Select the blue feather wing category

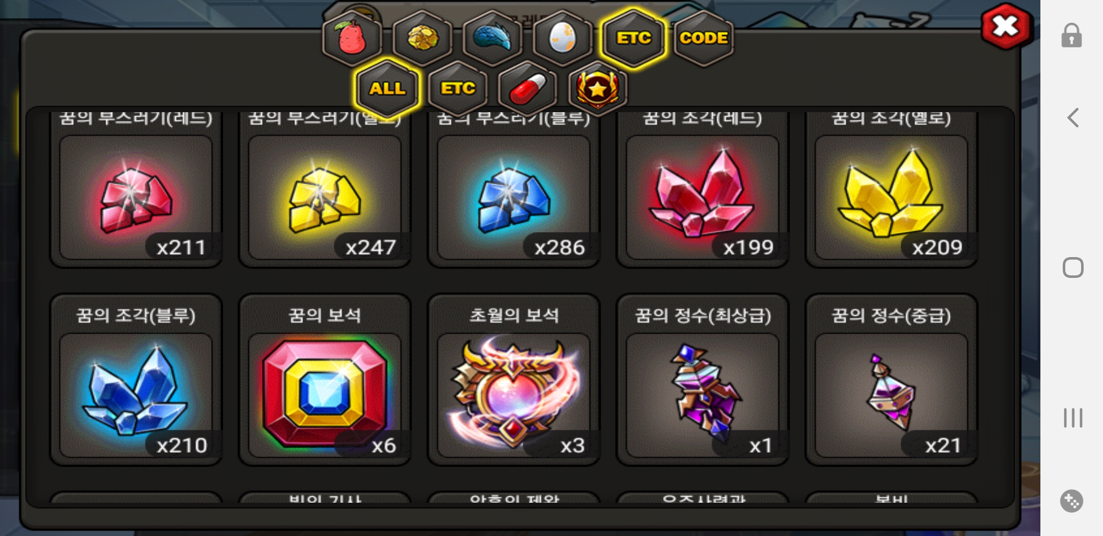coord(492,38)
